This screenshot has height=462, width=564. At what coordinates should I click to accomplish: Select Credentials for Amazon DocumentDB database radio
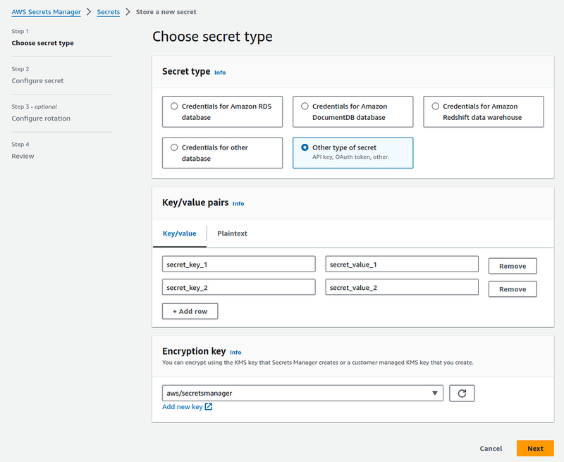point(305,106)
